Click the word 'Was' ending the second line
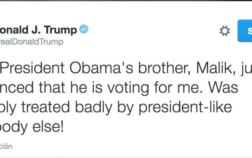 [x=223, y=88]
